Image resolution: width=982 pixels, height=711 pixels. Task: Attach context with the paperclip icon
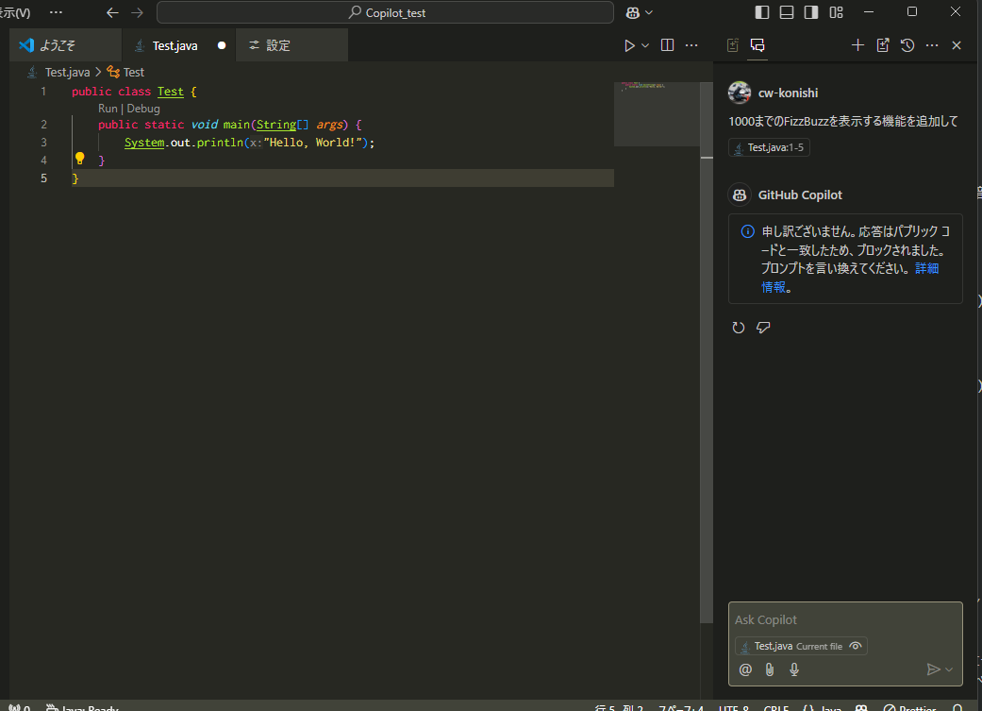pos(770,669)
